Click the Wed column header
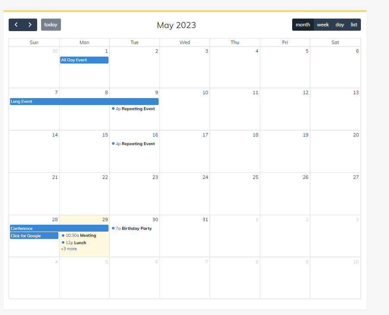 (x=185, y=42)
